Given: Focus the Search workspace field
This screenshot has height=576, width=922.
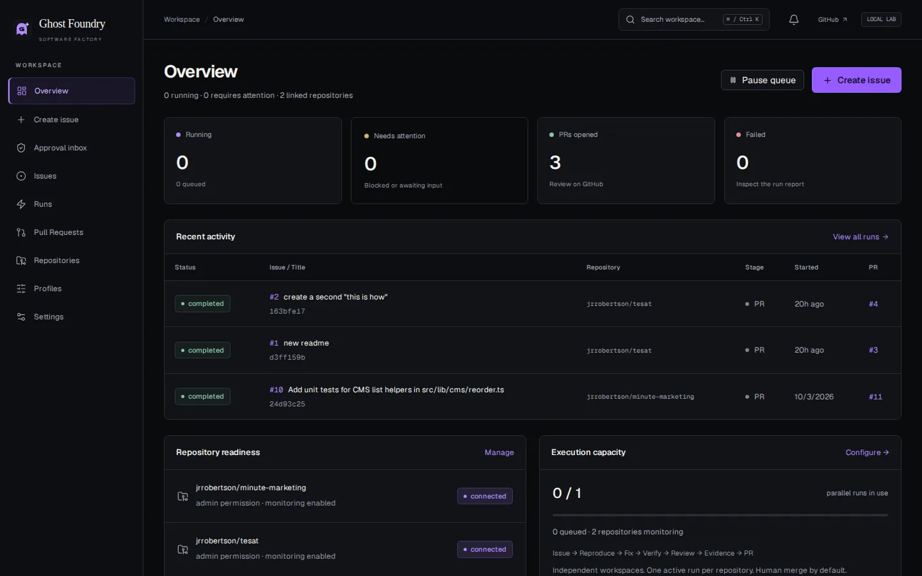Looking at the screenshot, I should coord(694,20).
